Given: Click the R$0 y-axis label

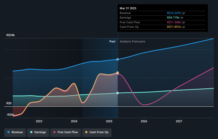Looking at the screenshot, I should pyautogui.click(x=9, y=103).
